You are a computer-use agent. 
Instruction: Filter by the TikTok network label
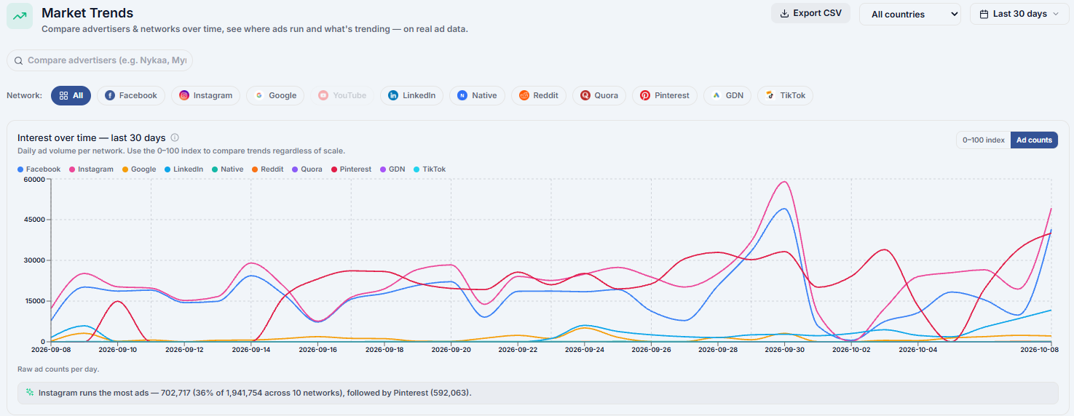click(x=793, y=95)
